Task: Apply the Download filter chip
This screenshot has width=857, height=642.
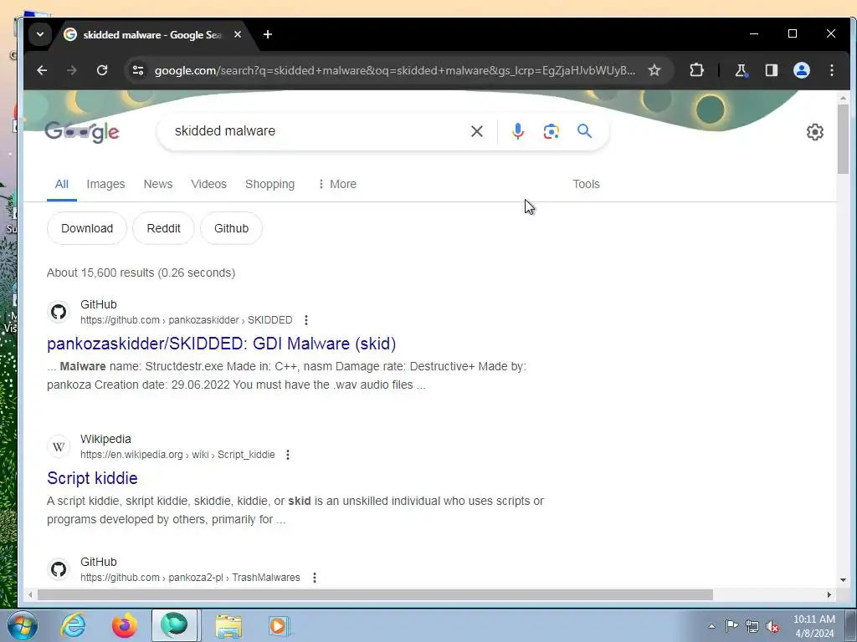Action: [x=87, y=228]
